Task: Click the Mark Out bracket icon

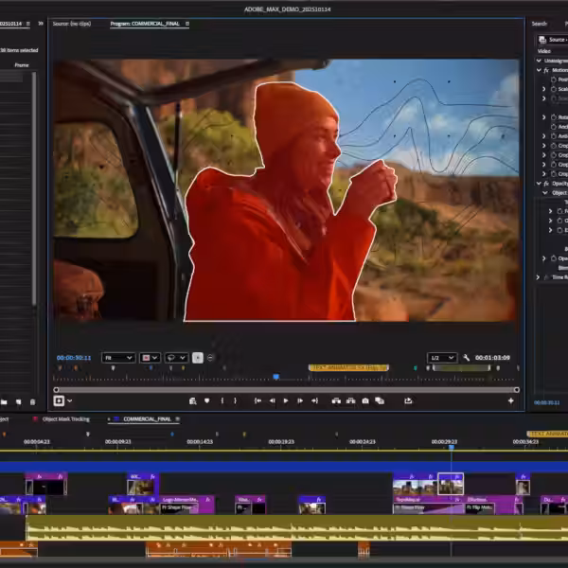Action: click(x=235, y=400)
